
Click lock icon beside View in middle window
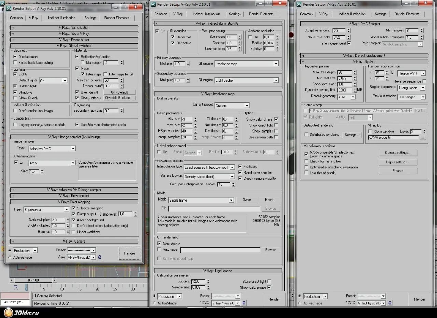pos(244,303)
